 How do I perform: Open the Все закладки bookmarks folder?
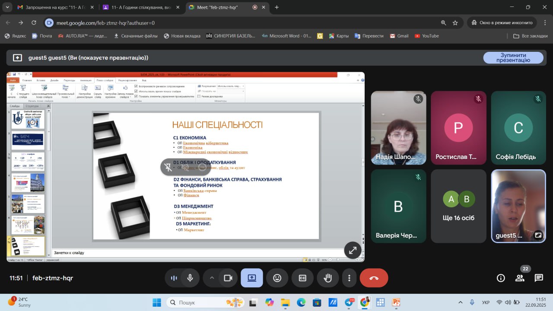click(530, 36)
